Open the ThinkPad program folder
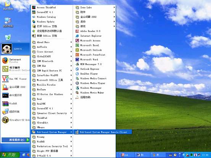211x158 pixels. 52,118
